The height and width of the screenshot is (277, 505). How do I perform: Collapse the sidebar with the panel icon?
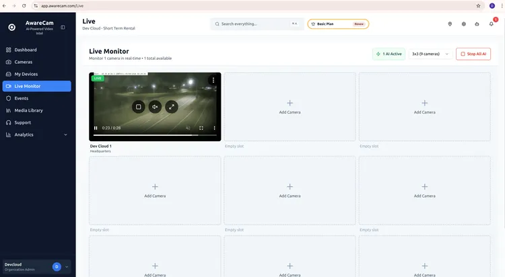tap(63, 28)
